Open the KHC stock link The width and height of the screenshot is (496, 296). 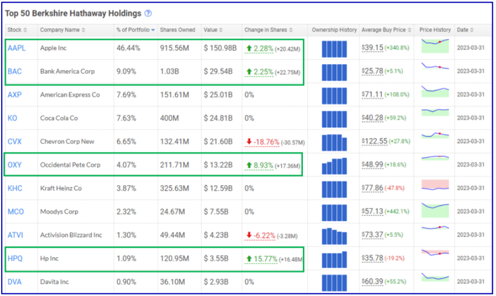click(x=15, y=188)
